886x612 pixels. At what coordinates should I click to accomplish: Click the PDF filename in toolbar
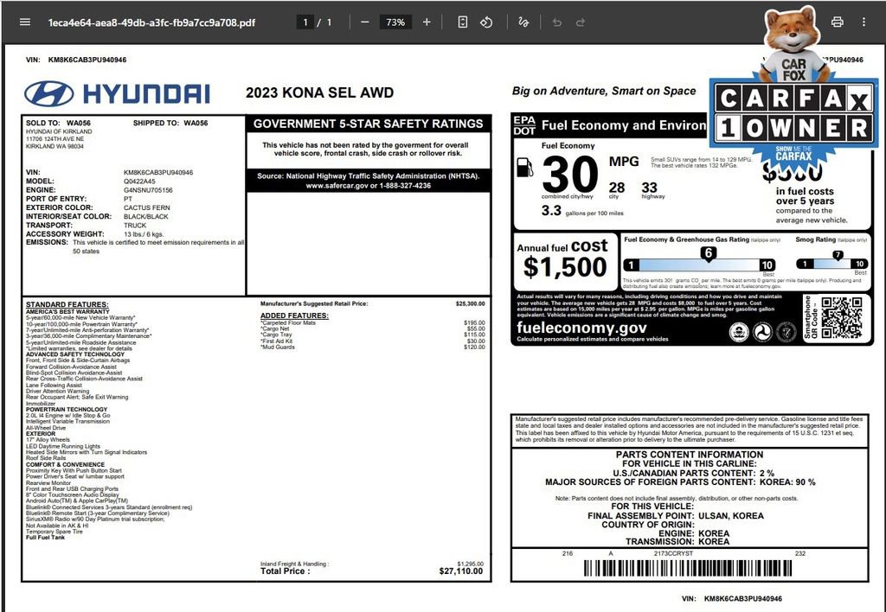[151, 22]
